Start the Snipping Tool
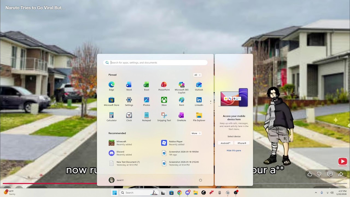 [x=164, y=117]
